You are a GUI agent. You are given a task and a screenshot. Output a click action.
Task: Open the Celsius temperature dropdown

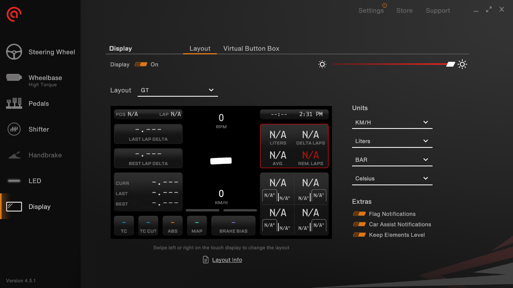tap(392, 178)
